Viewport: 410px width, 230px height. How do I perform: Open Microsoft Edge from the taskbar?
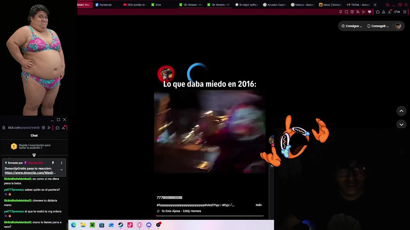tap(74, 225)
